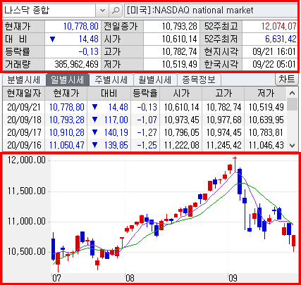Screen dimensions: 301x285
Task: Click the [미국]:NASDAQ national market field
Action: click(211, 11)
